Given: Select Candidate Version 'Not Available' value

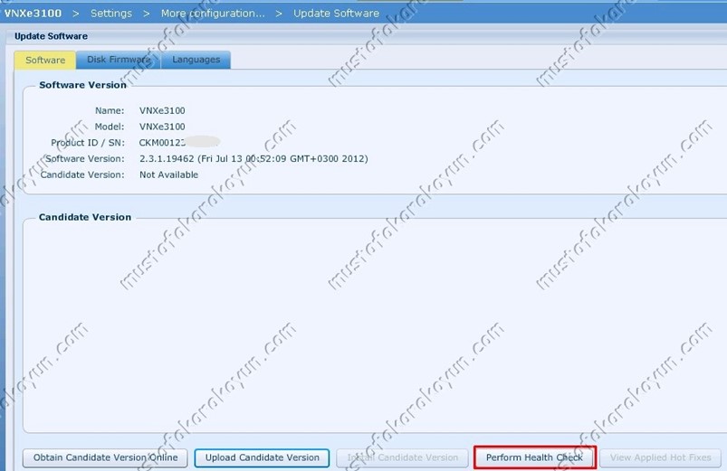Looking at the screenshot, I should pyautogui.click(x=168, y=174).
